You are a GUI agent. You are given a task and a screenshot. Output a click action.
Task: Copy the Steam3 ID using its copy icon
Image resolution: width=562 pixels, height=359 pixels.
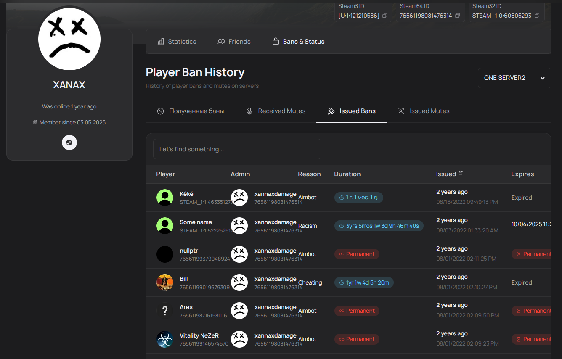(x=384, y=15)
